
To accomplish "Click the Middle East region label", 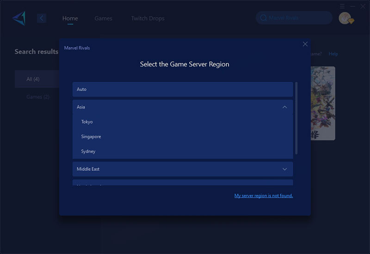I will (x=88, y=169).
